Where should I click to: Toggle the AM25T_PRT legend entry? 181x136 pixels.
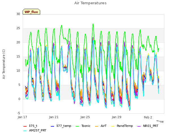[x=35, y=130]
